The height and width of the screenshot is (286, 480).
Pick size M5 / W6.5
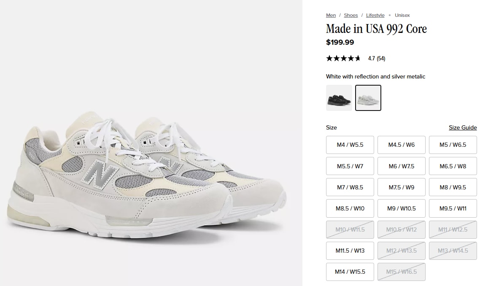click(453, 145)
